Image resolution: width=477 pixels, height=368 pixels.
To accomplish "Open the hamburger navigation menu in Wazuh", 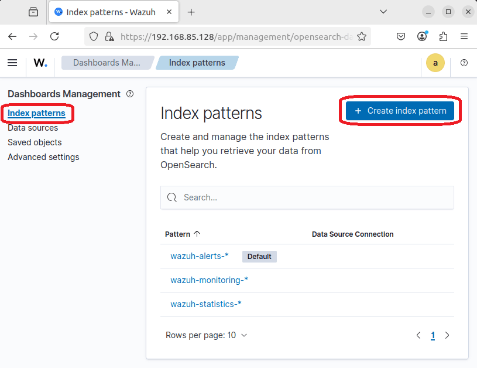I will [12, 63].
